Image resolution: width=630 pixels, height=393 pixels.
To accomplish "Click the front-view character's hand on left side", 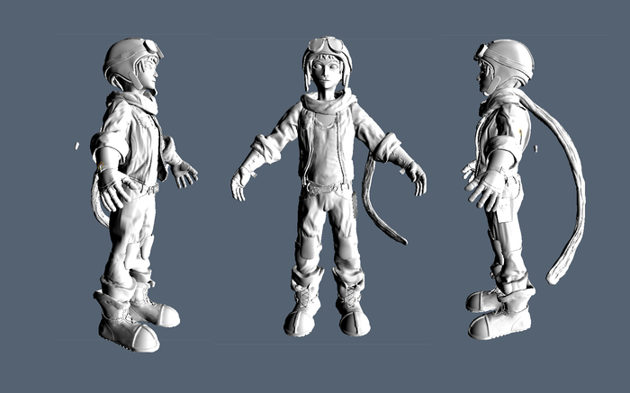I will point(239,183).
